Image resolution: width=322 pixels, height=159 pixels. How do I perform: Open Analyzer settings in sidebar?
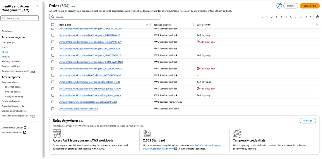point(14,96)
